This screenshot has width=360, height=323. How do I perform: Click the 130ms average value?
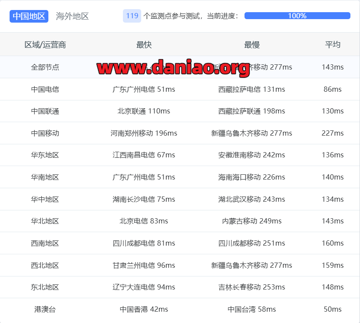[333, 111]
